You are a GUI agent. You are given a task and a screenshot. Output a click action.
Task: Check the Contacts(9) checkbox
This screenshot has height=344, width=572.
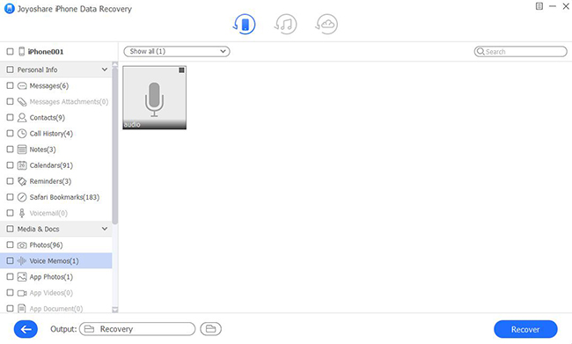coord(11,118)
